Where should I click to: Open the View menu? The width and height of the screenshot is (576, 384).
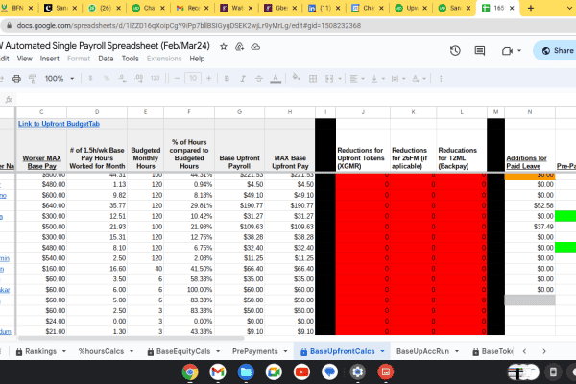pos(25,59)
